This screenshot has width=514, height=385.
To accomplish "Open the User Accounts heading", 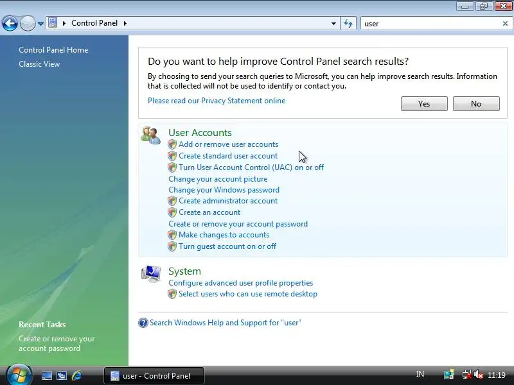I will 200,133.
